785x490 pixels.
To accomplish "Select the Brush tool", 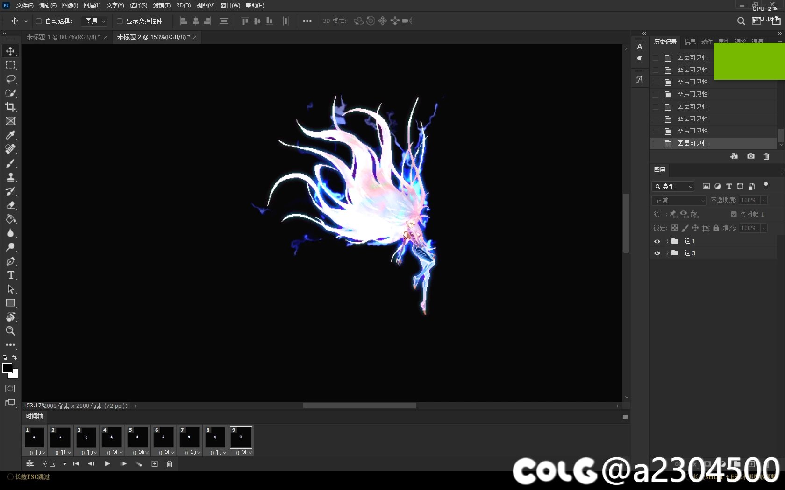I will (x=10, y=163).
